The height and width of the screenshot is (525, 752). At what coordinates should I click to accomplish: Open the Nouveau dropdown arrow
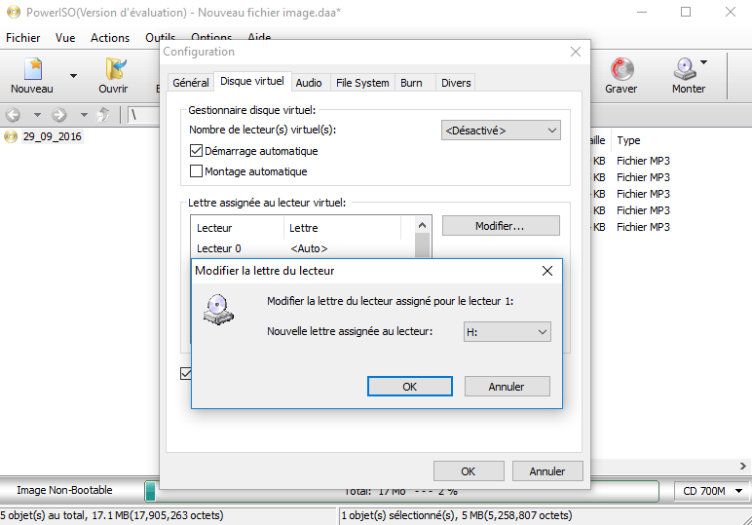tap(73, 76)
